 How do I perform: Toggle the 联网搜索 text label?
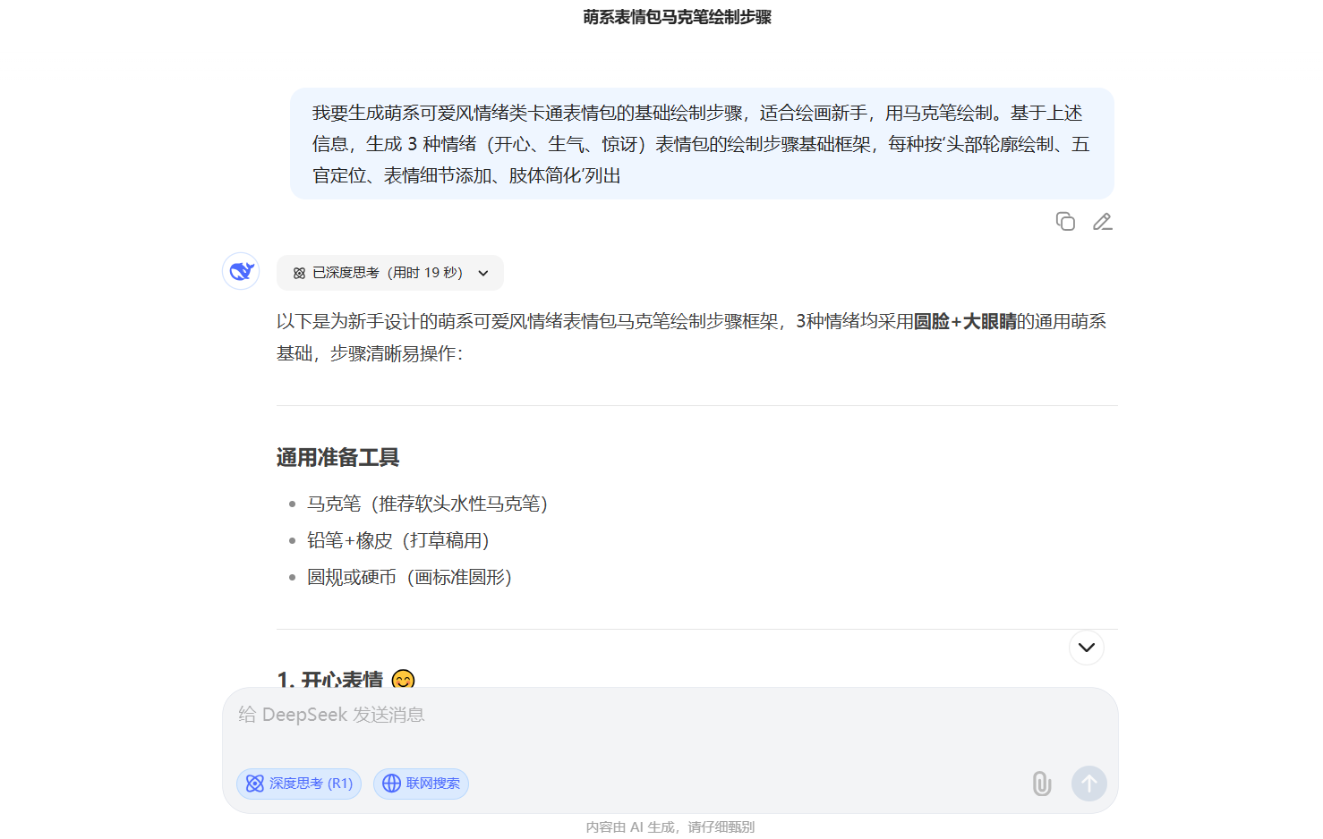point(432,784)
